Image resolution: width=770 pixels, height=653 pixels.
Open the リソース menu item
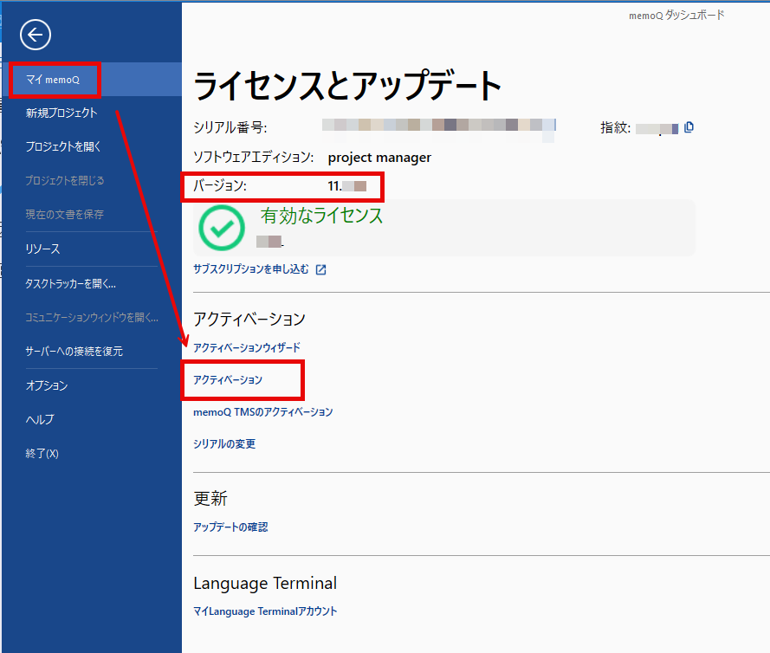tap(42, 249)
